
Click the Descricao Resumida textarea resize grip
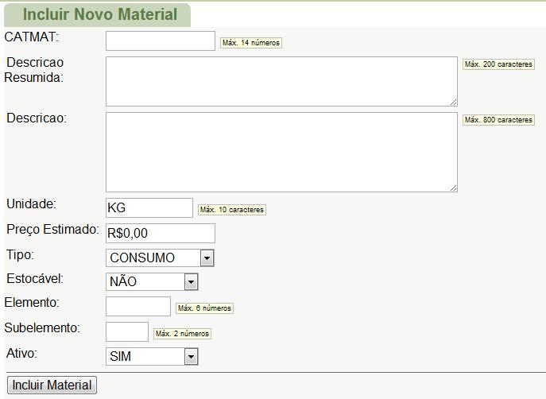click(453, 102)
